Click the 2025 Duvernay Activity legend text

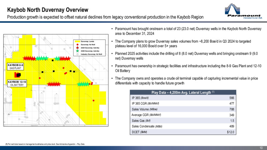tap(90, 51)
